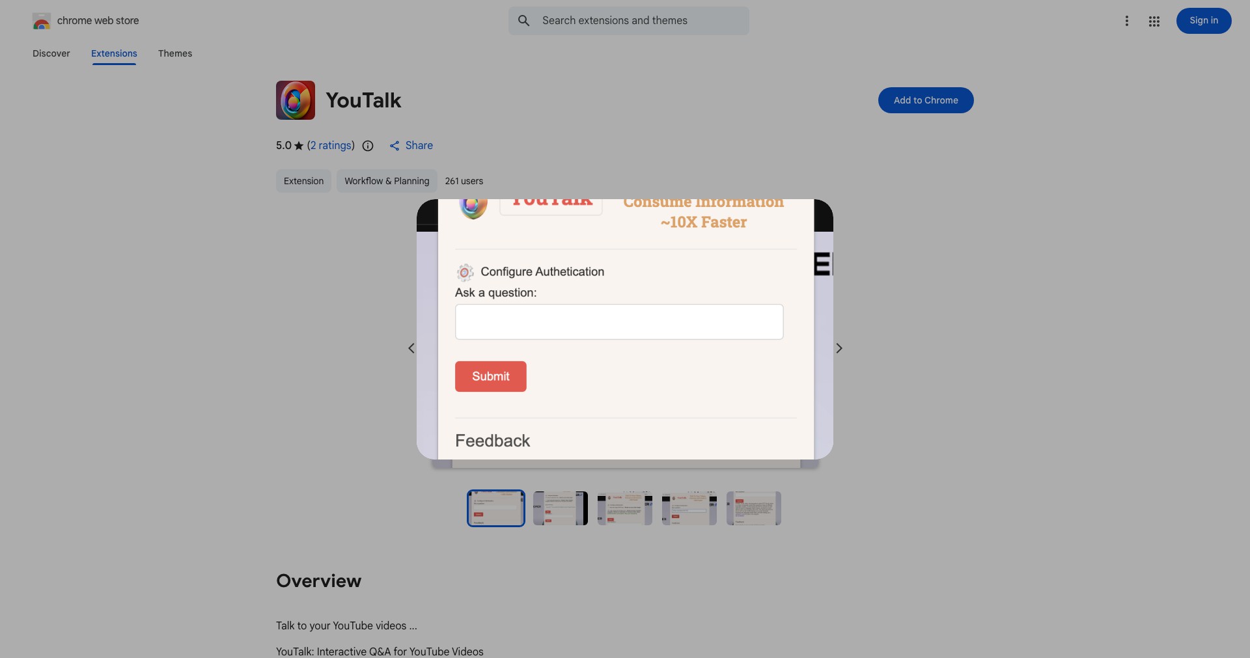Click Add to Chrome button
Viewport: 1250px width, 658px height.
926,100
